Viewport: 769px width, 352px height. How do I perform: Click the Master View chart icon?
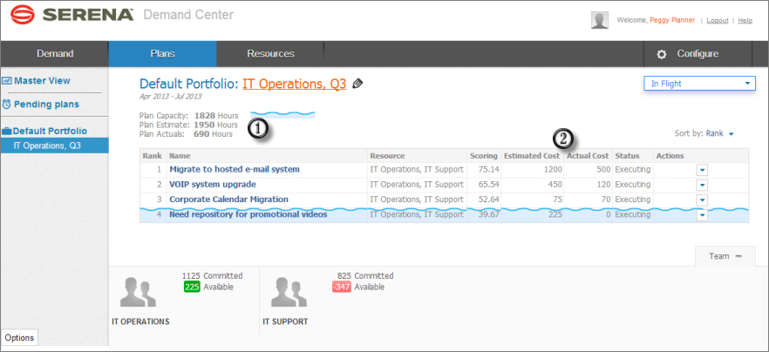(x=7, y=81)
